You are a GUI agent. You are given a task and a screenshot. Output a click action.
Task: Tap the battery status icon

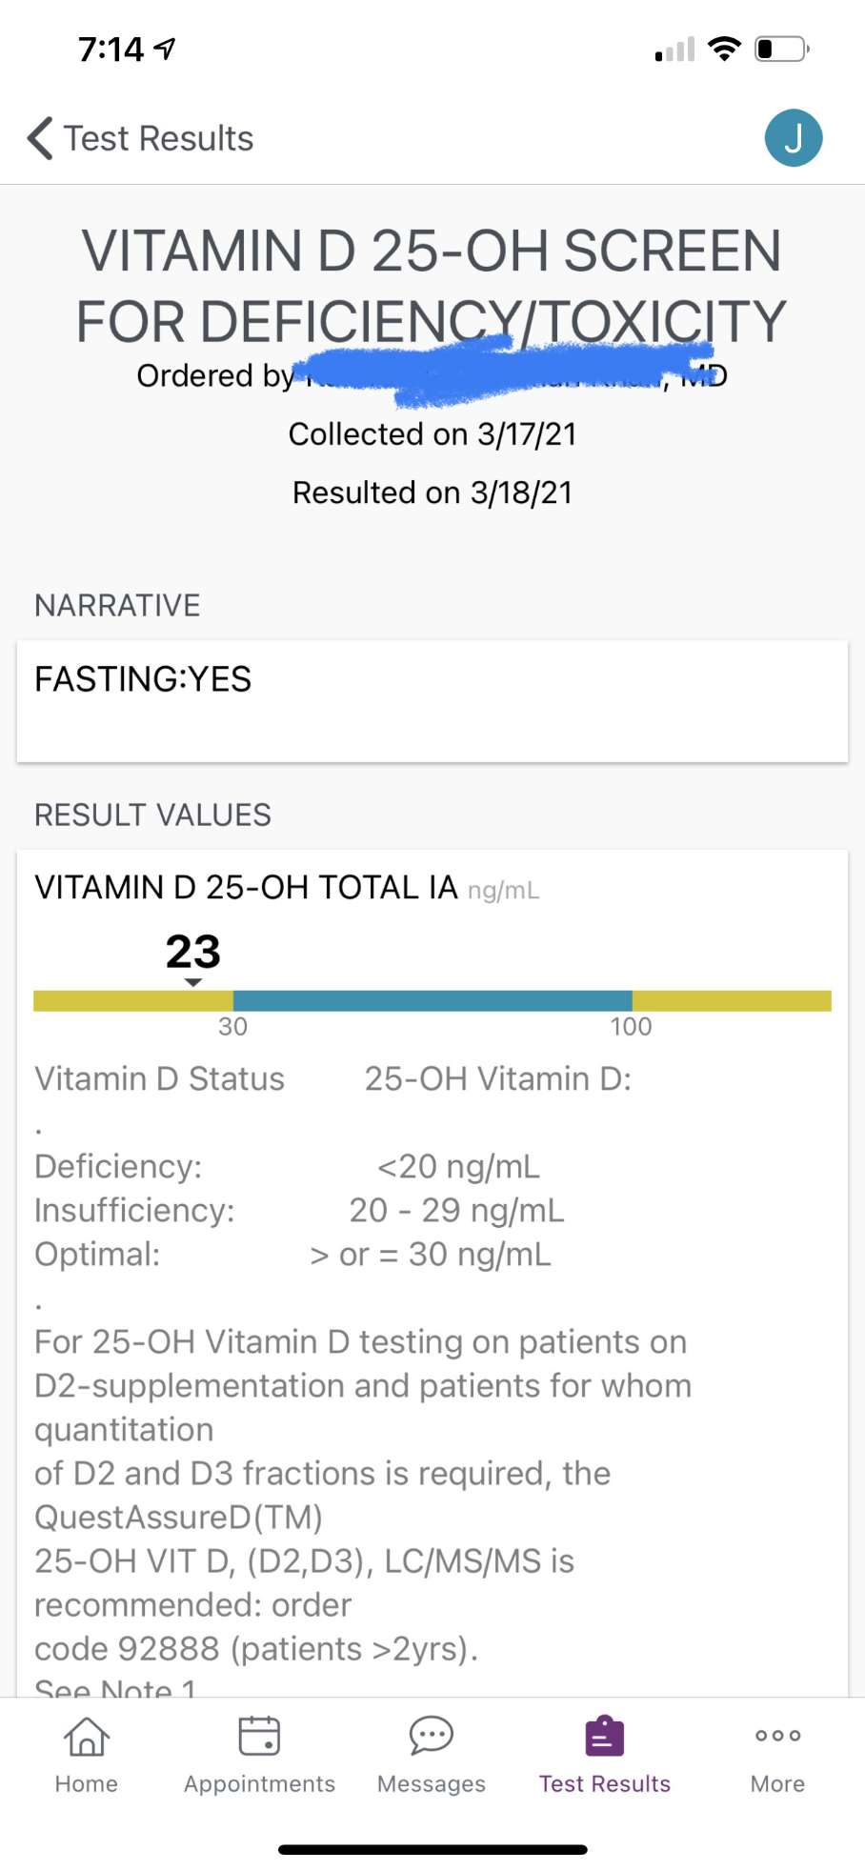click(x=781, y=49)
